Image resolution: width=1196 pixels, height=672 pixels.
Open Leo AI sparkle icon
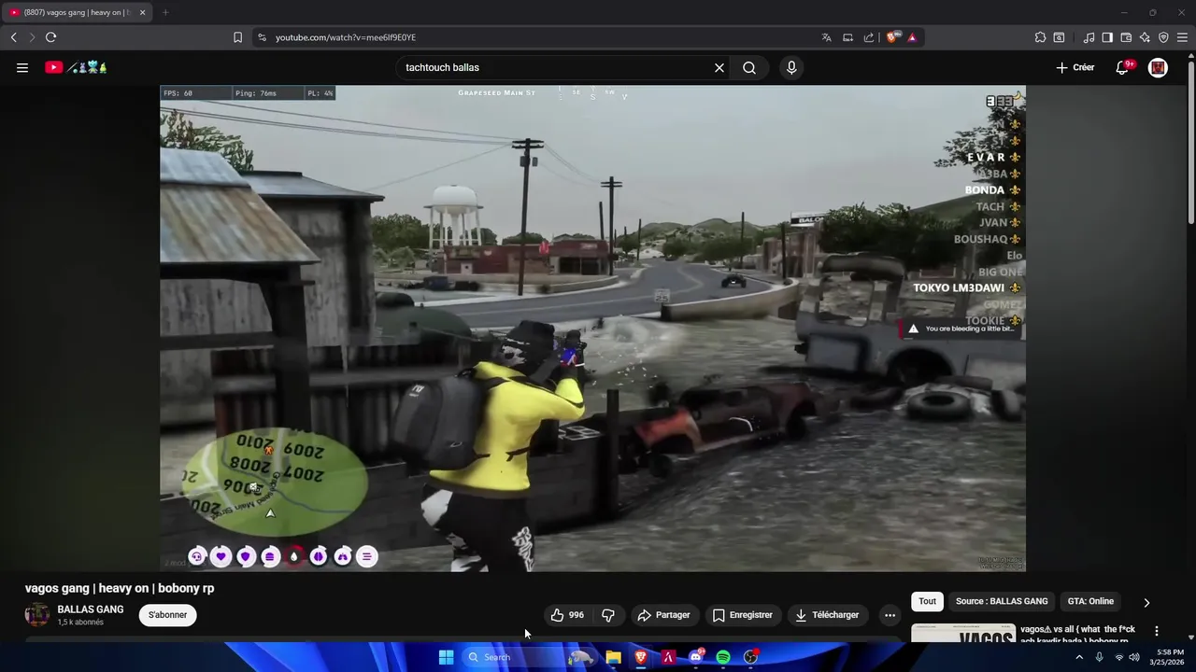pos(1145,37)
